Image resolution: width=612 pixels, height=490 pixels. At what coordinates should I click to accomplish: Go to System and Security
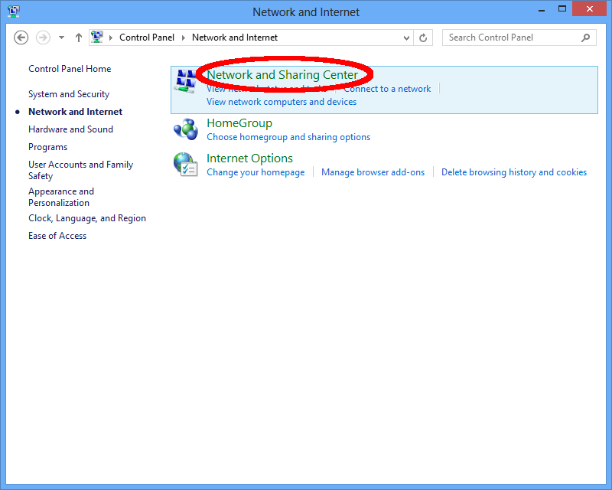tap(69, 94)
